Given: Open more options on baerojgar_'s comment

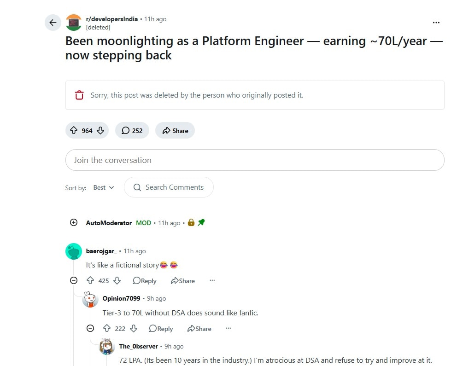Looking at the screenshot, I should point(212,280).
